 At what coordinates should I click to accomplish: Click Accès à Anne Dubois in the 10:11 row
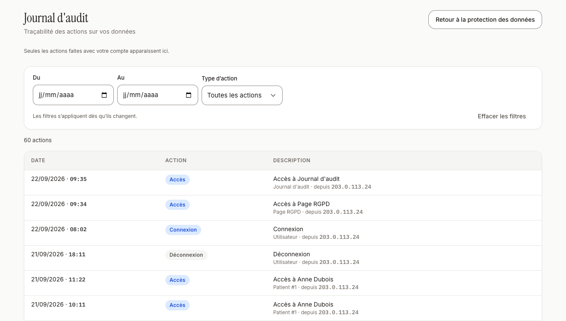coord(303,304)
